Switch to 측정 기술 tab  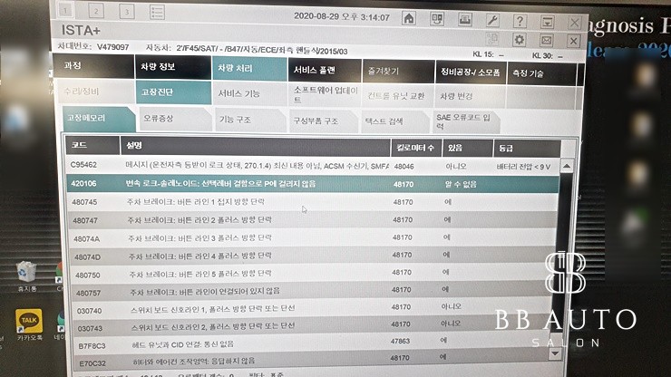click(541, 74)
